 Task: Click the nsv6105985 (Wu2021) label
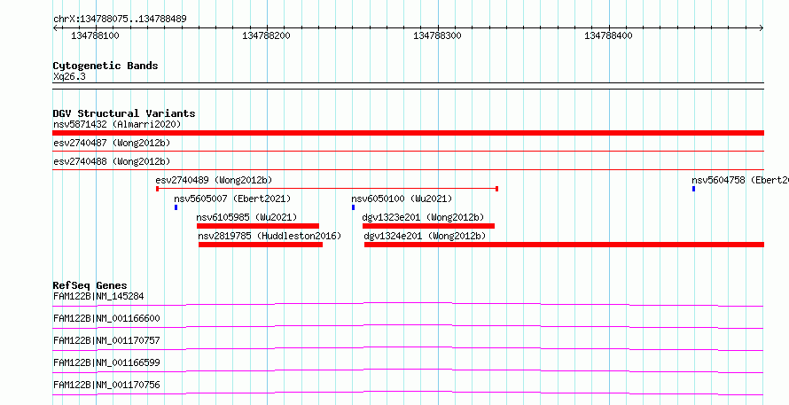pyautogui.click(x=246, y=217)
